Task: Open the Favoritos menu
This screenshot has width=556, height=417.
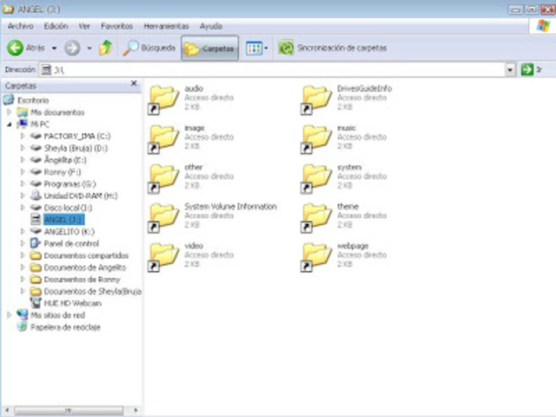Action: click(116, 26)
